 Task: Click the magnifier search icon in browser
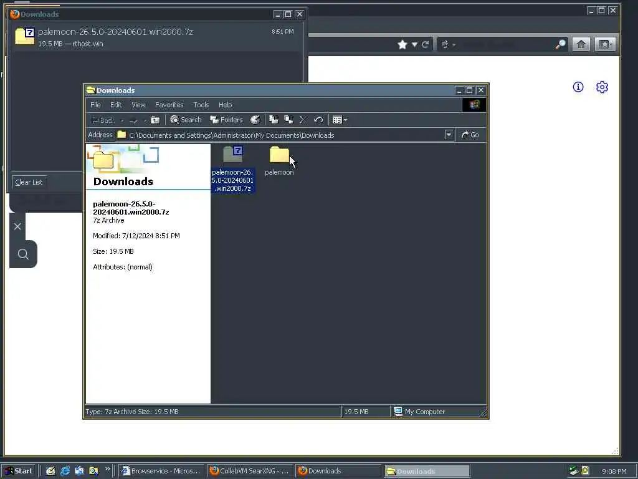[560, 44]
